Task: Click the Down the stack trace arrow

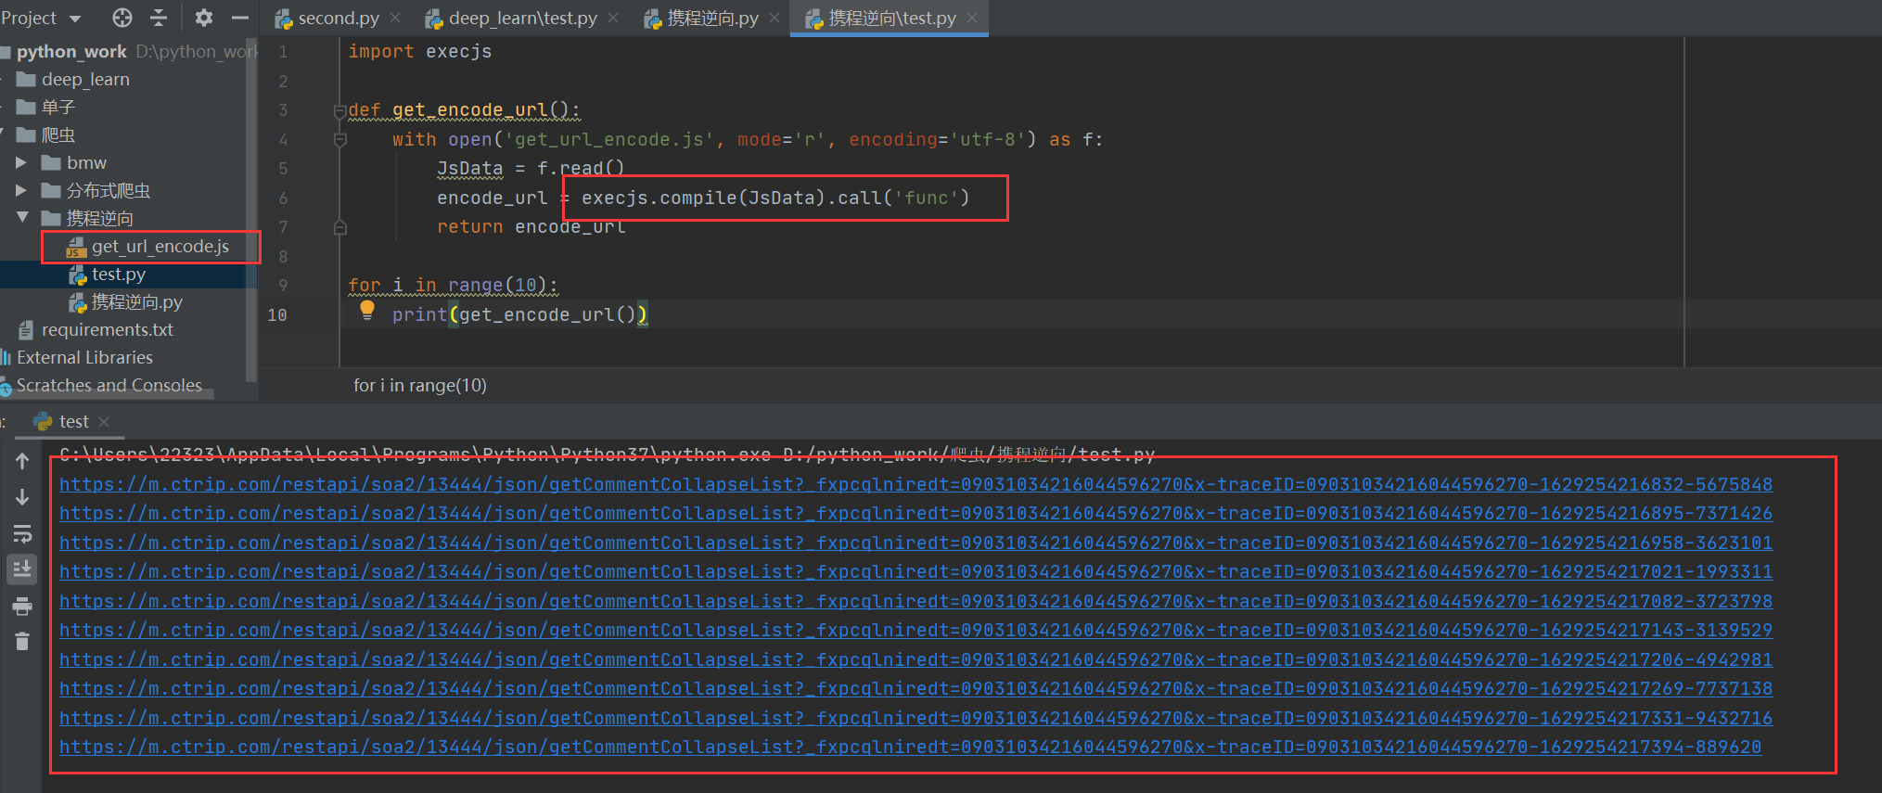Action: click(x=22, y=497)
